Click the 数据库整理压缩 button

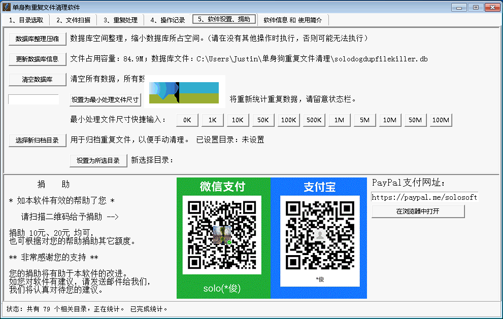point(37,39)
